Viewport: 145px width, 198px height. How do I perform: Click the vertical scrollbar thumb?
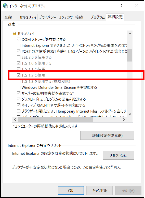pos(130,55)
